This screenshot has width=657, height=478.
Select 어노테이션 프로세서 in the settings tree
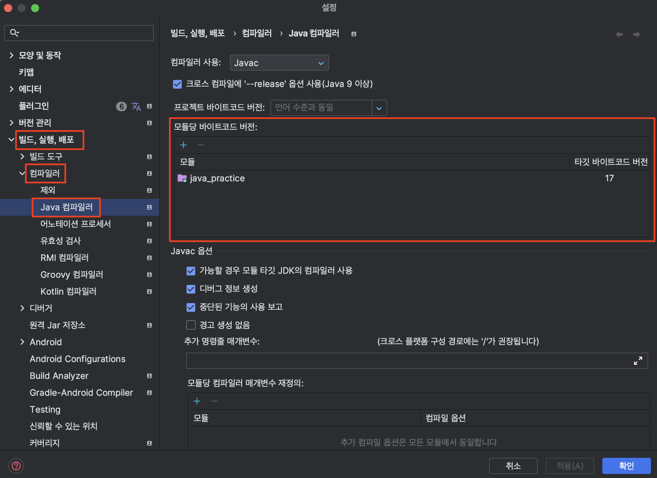click(76, 224)
